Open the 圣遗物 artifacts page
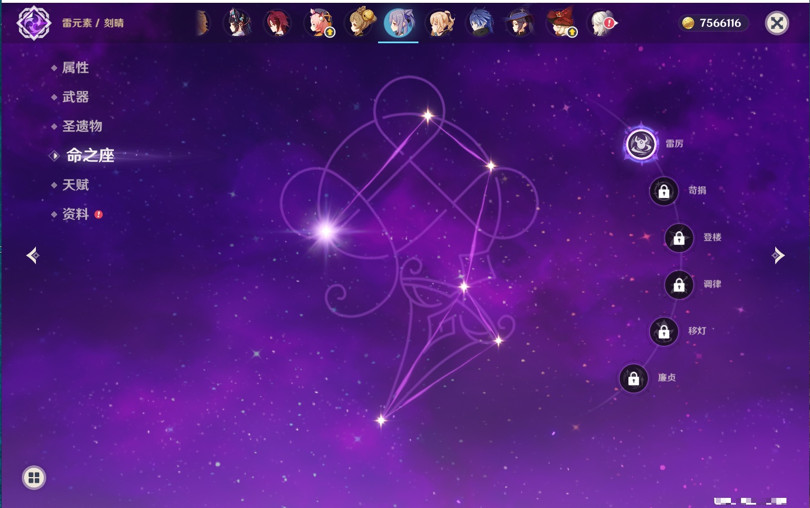810x508 pixels. coord(82,126)
